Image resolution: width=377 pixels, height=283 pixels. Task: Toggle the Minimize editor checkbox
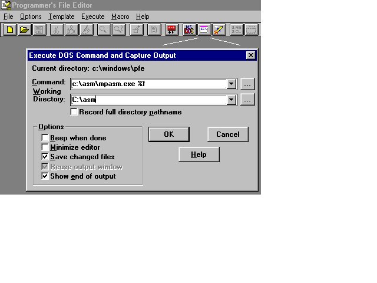click(45, 147)
